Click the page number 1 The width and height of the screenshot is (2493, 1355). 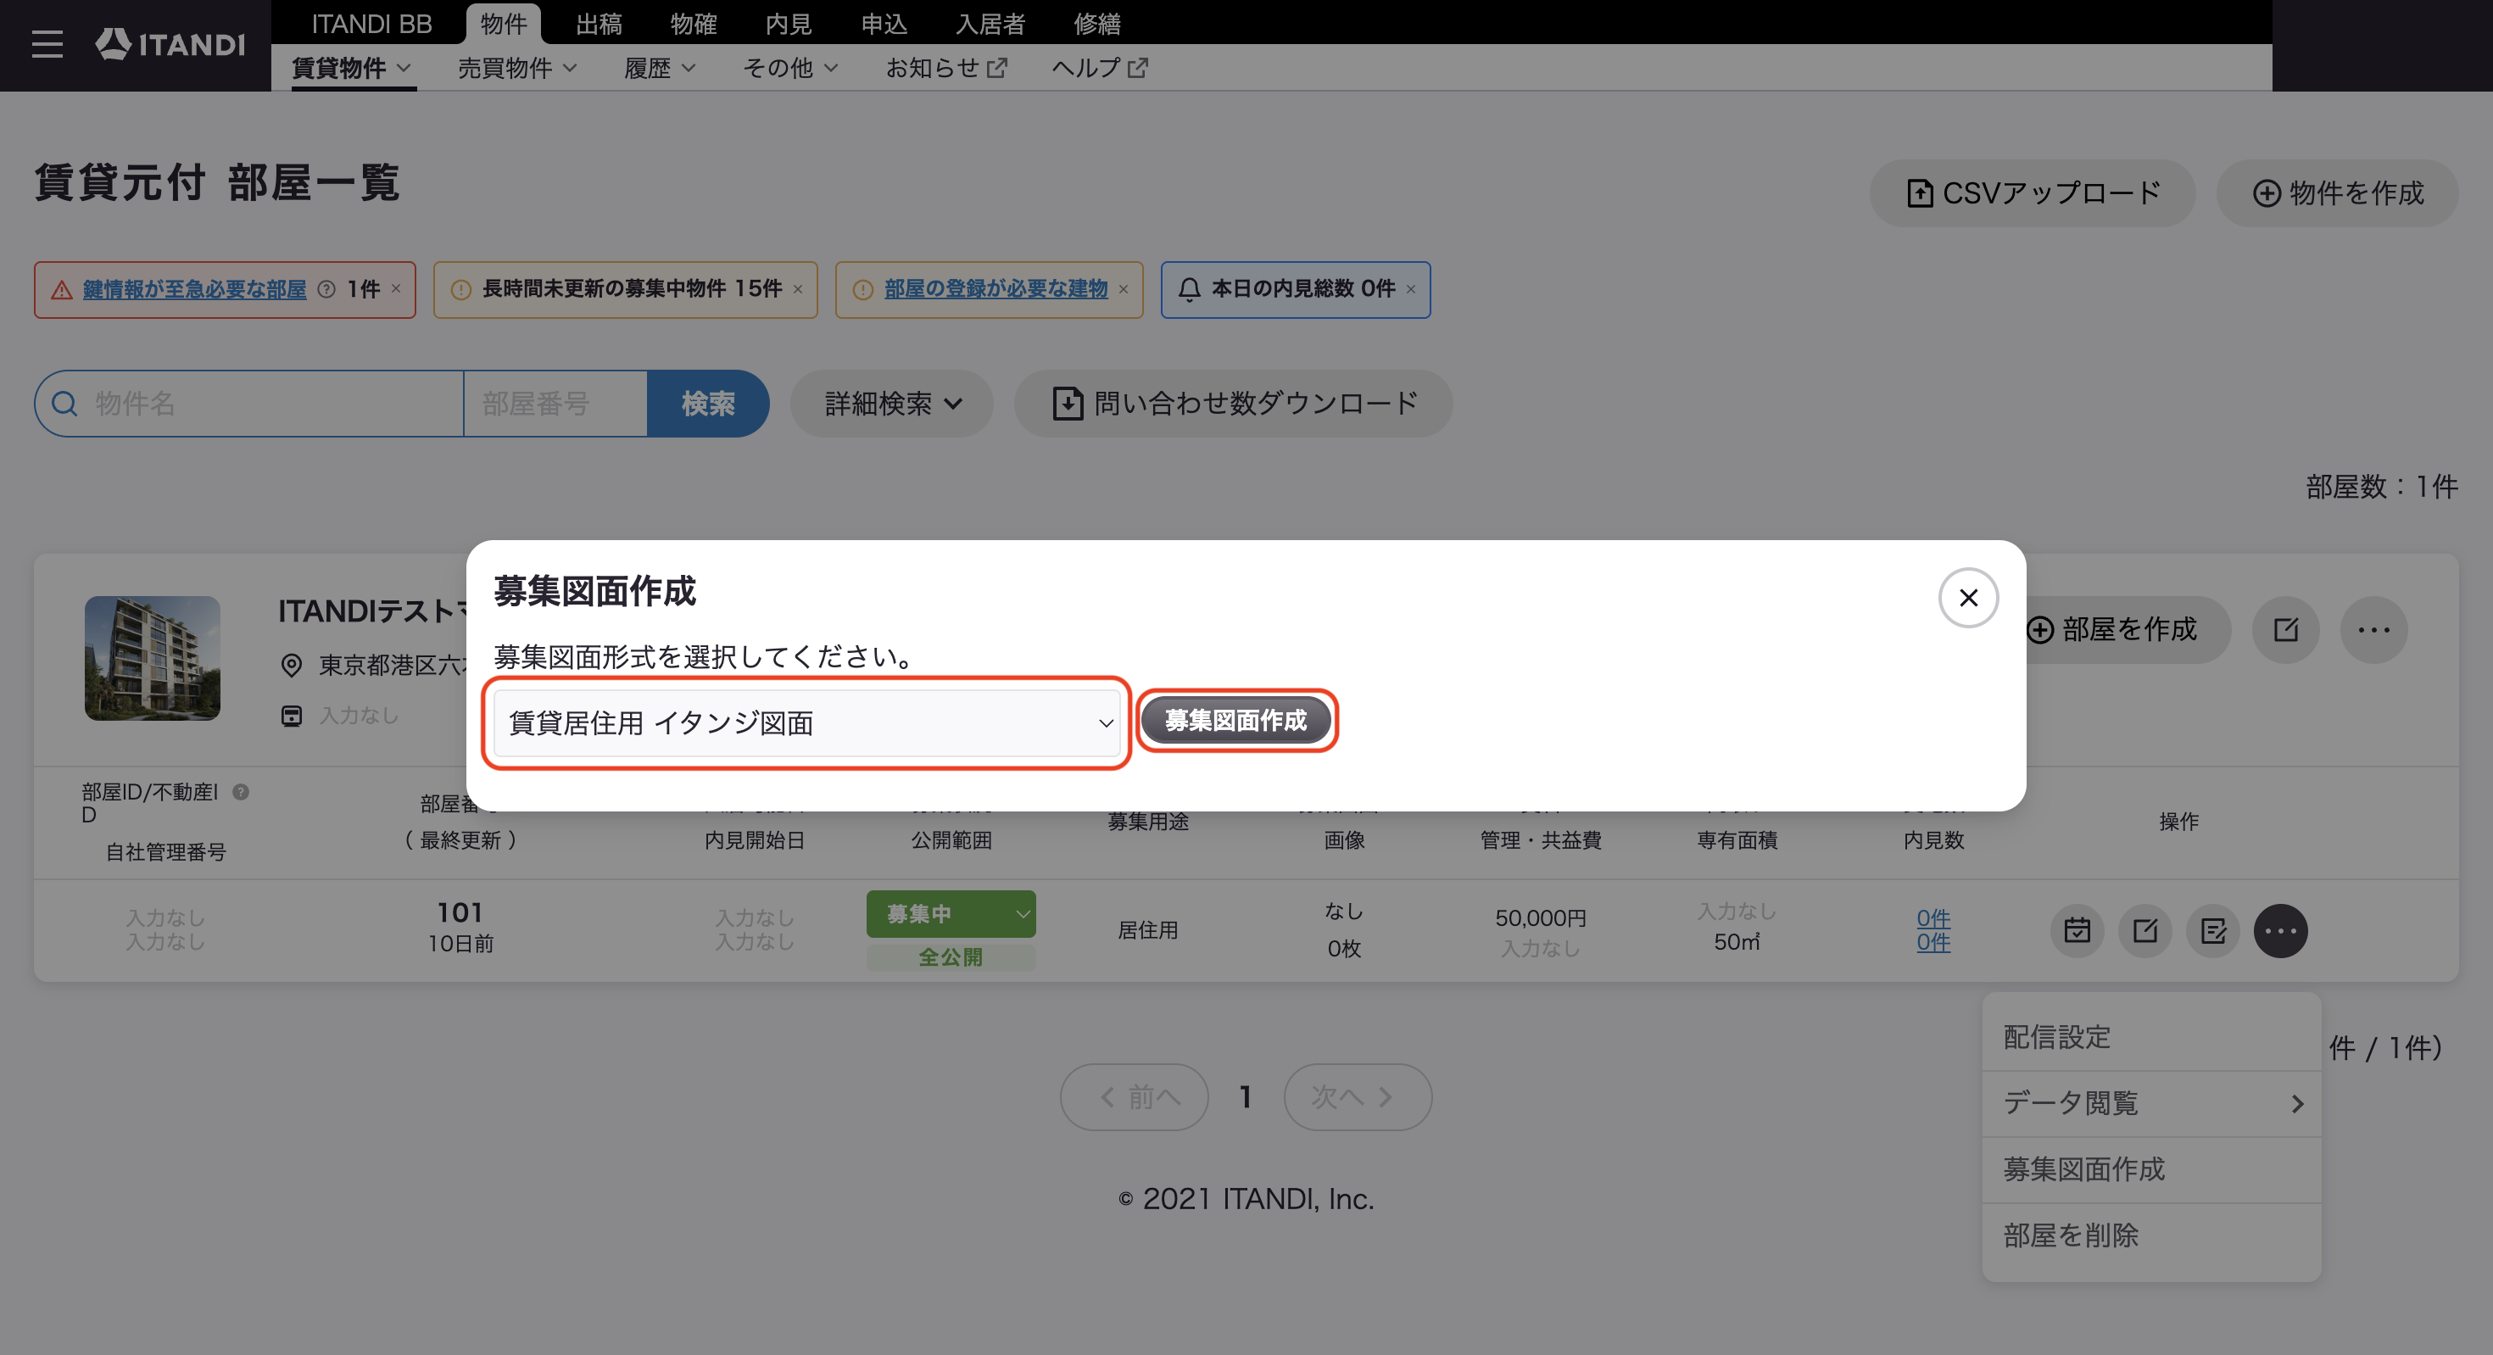1246,1097
